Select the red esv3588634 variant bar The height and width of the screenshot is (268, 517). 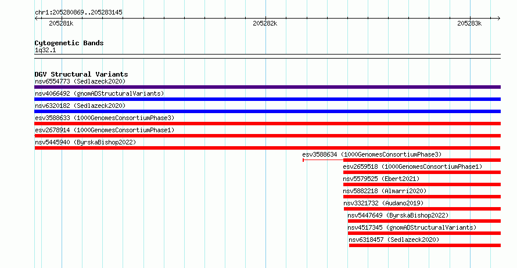pyautogui.click(x=401, y=160)
